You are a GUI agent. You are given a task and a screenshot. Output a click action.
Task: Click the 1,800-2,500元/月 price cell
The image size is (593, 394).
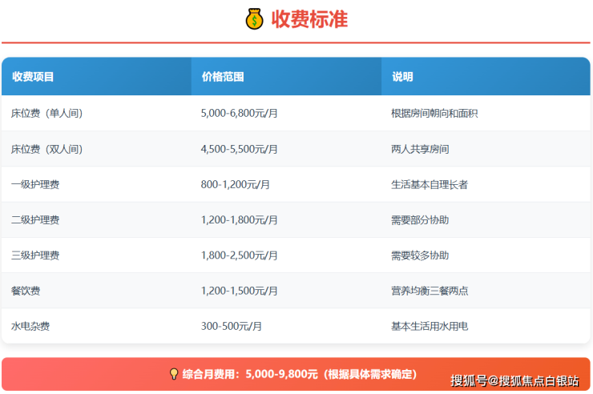pyautogui.click(x=239, y=255)
